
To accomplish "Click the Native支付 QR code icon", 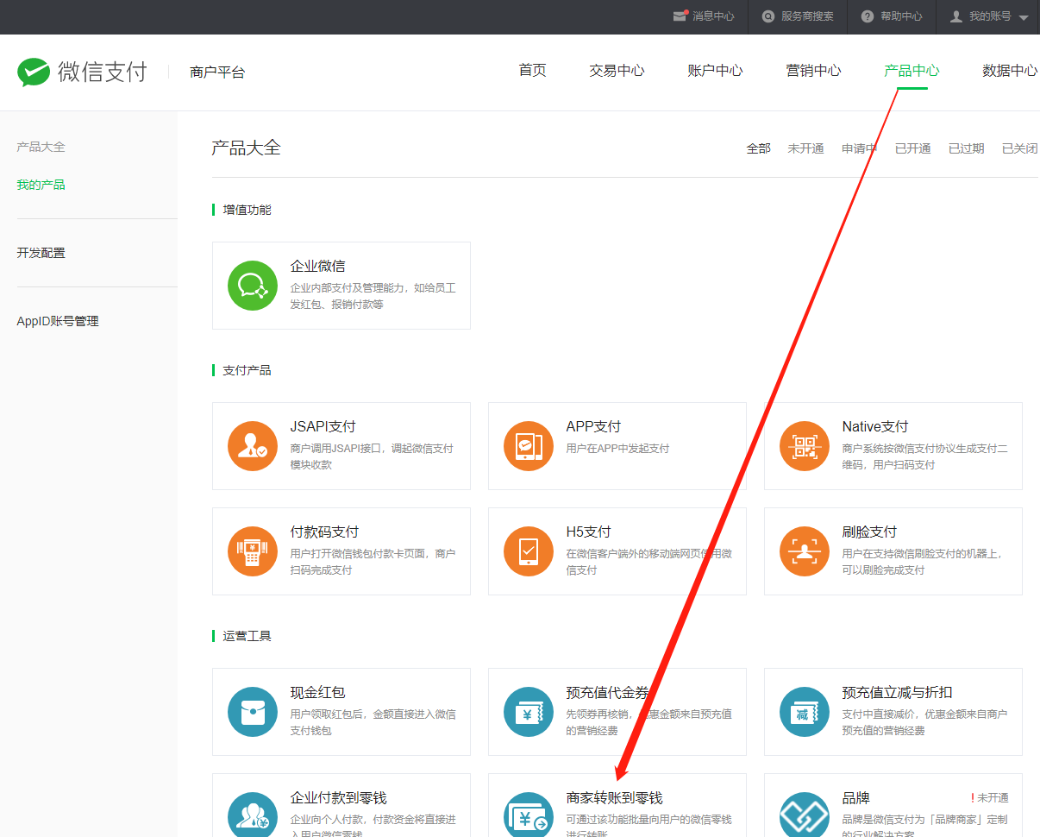I will [x=805, y=446].
